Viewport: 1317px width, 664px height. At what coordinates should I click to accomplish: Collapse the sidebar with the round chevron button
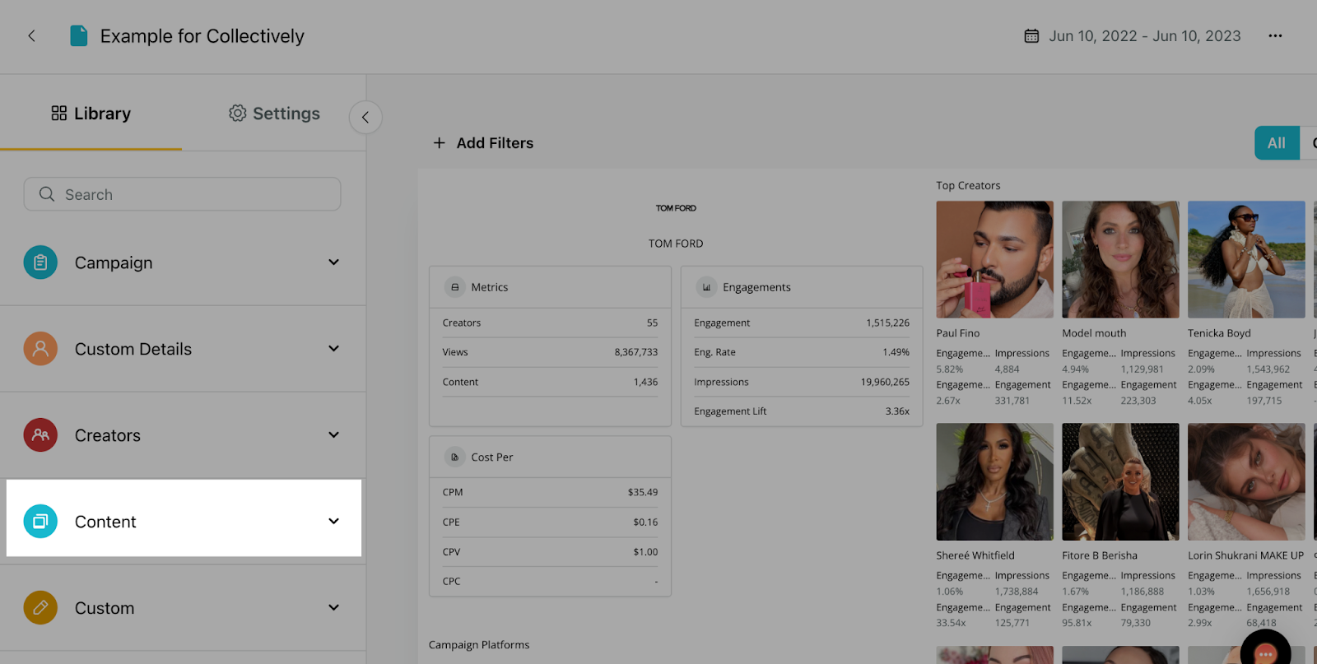click(365, 117)
